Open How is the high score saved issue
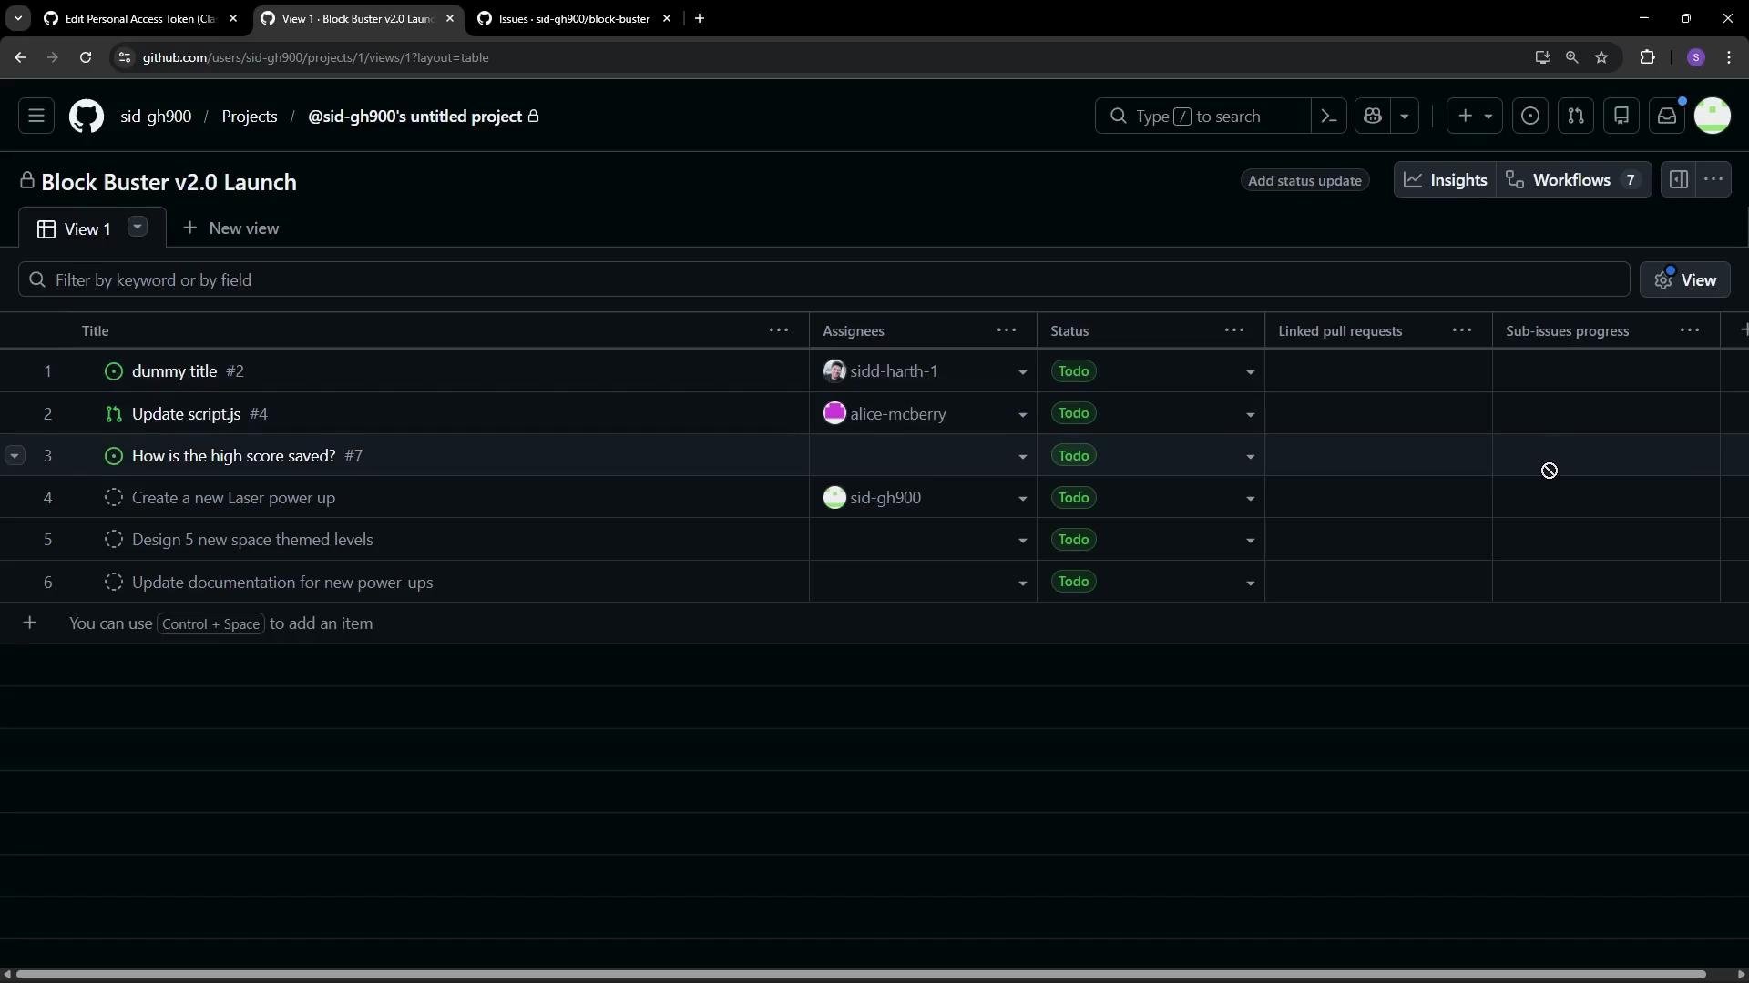1749x983 pixels. (233, 456)
